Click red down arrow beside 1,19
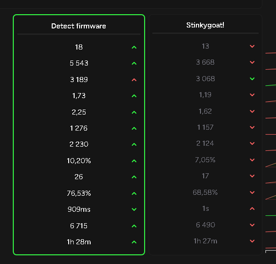Image resolution: width=276 pixels, height=264 pixels. (x=252, y=95)
